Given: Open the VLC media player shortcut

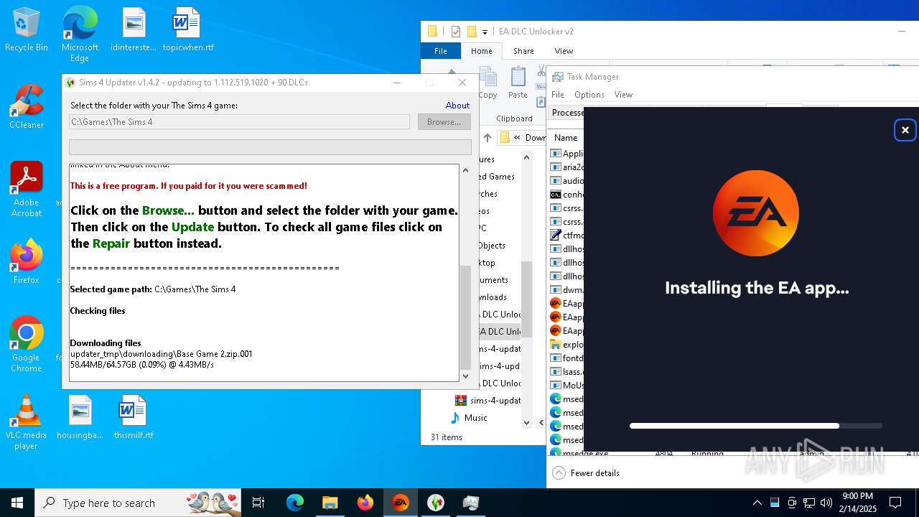Looking at the screenshot, I should coord(27,421).
